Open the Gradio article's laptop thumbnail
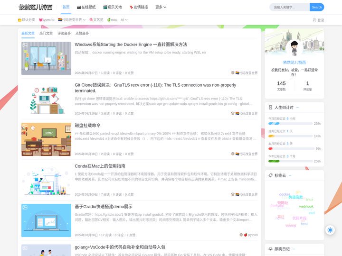 46,220
